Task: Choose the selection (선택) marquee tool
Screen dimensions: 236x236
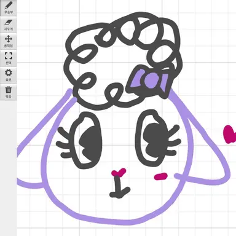Action: click(8, 58)
